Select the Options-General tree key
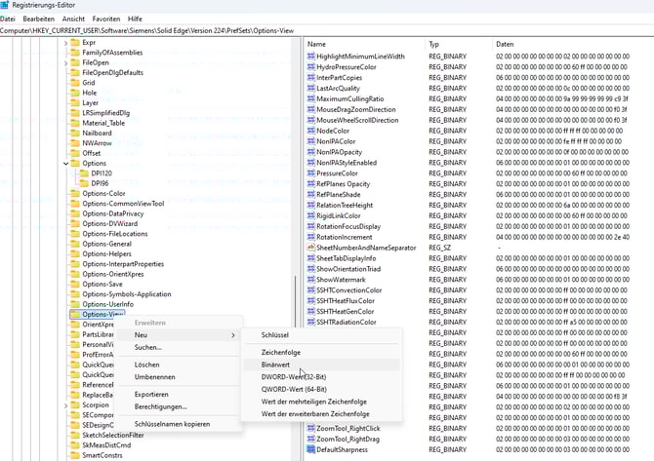Image resolution: width=654 pixels, height=461 pixels. [x=106, y=244]
